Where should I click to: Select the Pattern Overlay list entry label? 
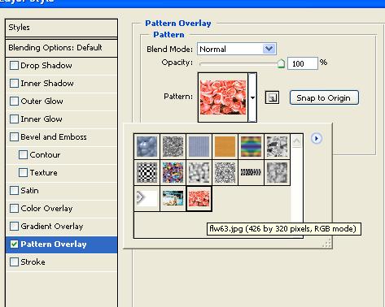pos(54,244)
